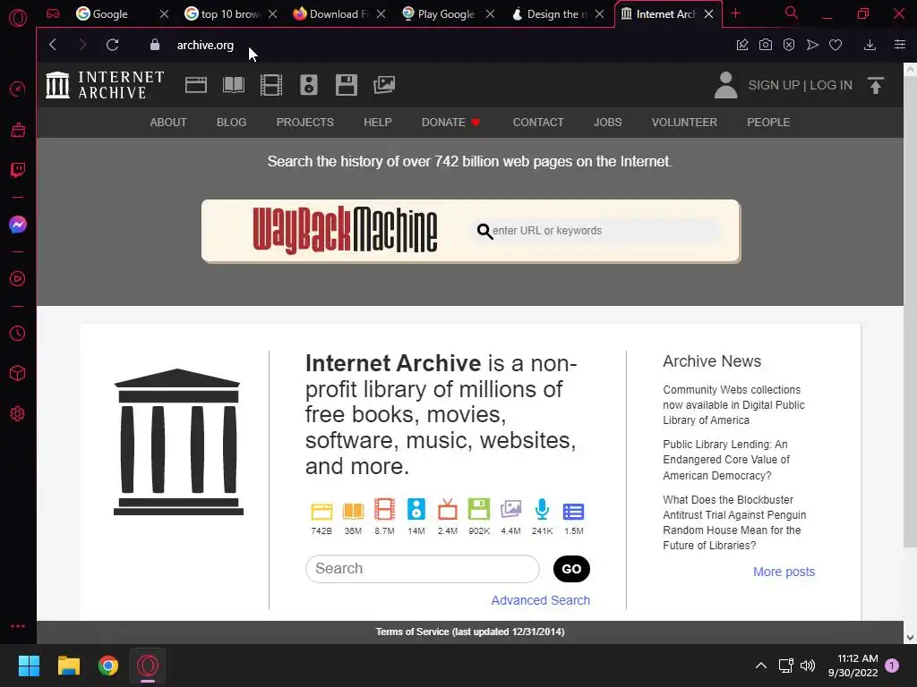Open More posts link
The width and height of the screenshot is (917, 687).
point(784,572)
